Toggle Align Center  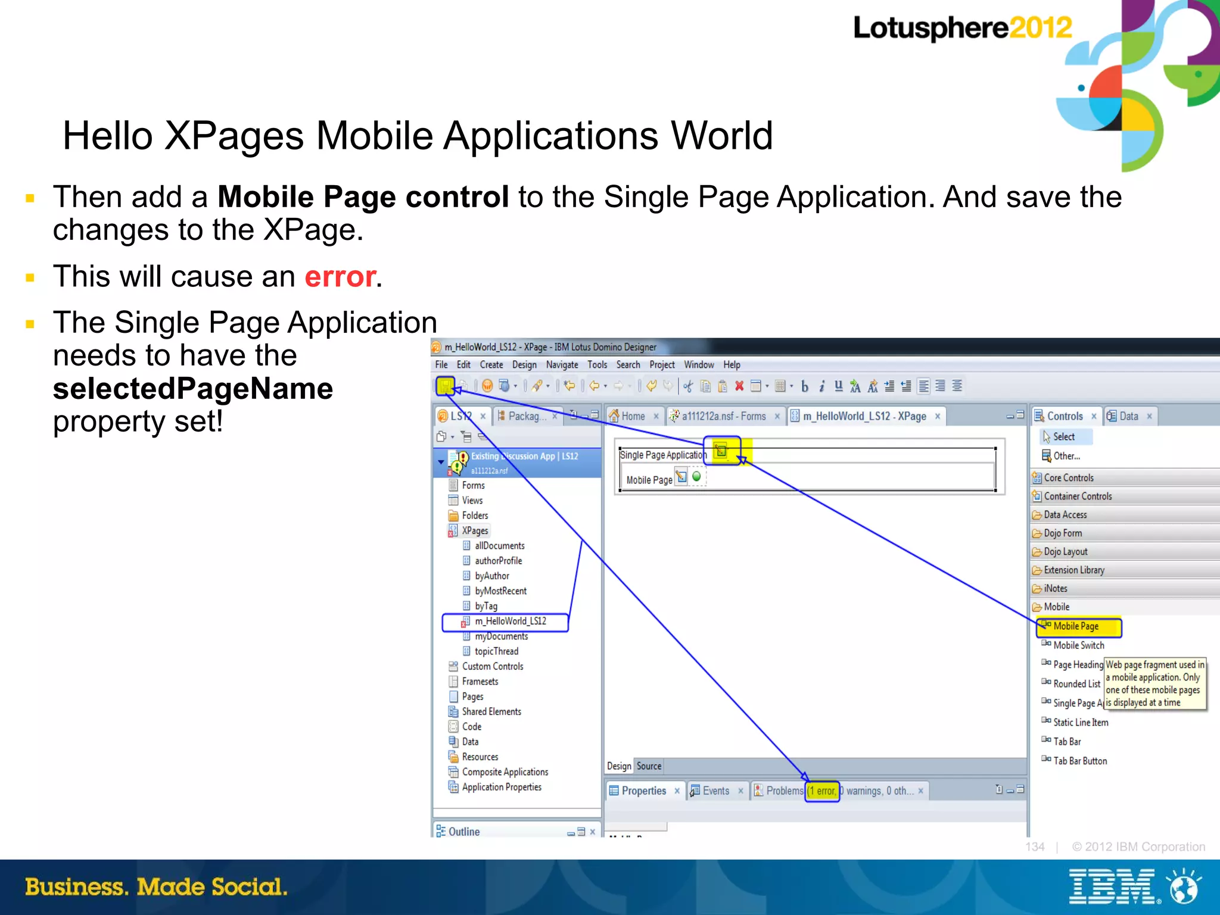pos(957,386)
